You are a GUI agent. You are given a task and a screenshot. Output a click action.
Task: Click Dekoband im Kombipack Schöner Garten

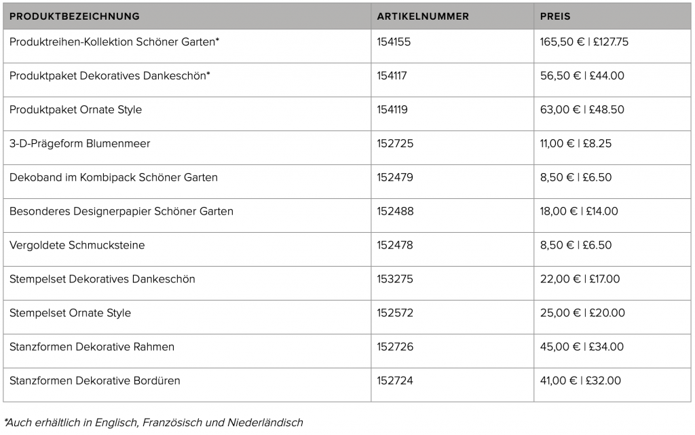coord(113,177)
